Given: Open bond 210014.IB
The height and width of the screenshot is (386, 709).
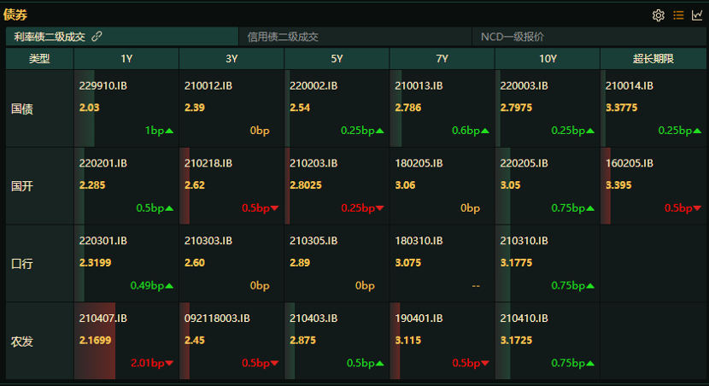Looking at the screenshot, I should pyautogui.click(x=630, y=86).
